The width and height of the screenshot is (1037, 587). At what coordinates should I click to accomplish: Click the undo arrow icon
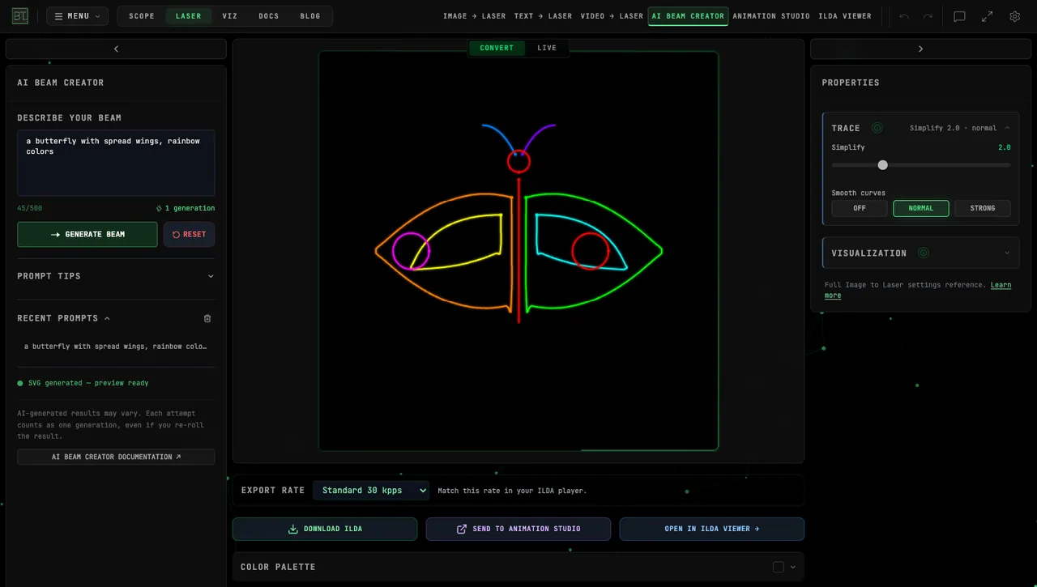pyautogui.click(x=904, y=16)
